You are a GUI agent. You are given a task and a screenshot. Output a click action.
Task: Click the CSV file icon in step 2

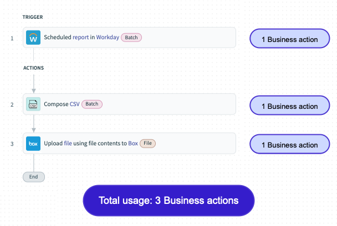(33, 104)
